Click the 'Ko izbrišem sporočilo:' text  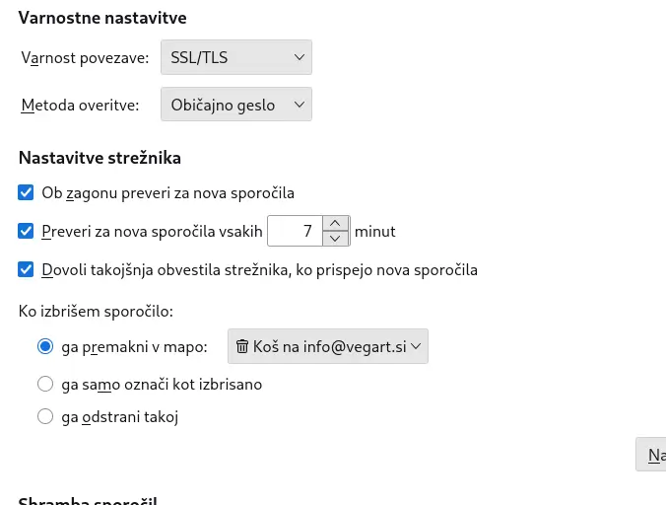pos(96,311)
